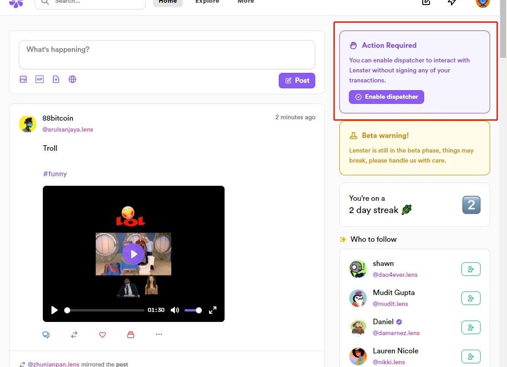
Task: Open the globe audience selector icon
Action: point(72,79)
